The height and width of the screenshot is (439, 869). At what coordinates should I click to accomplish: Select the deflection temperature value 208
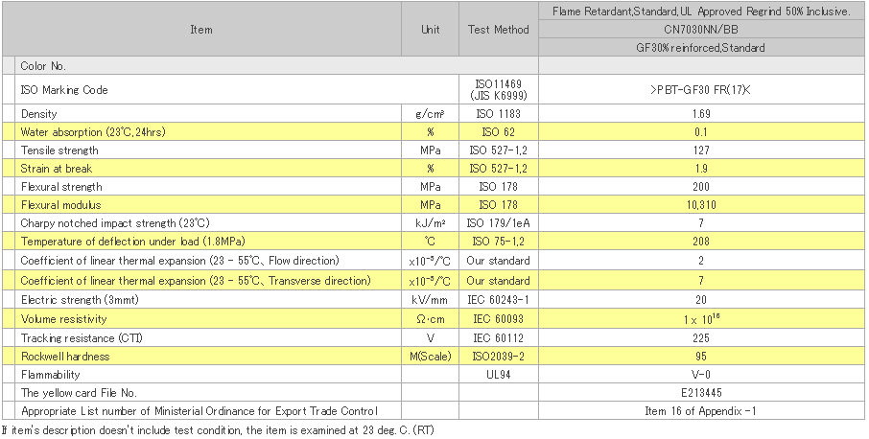[700, 242]
